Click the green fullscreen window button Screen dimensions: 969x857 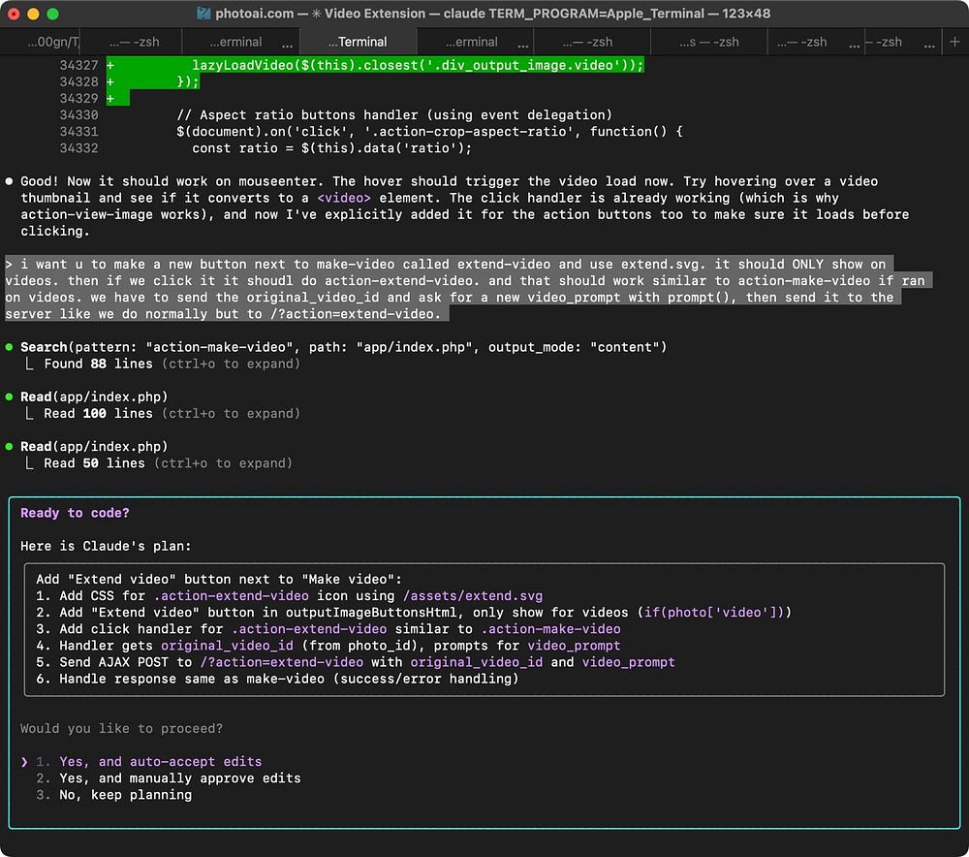52,15
